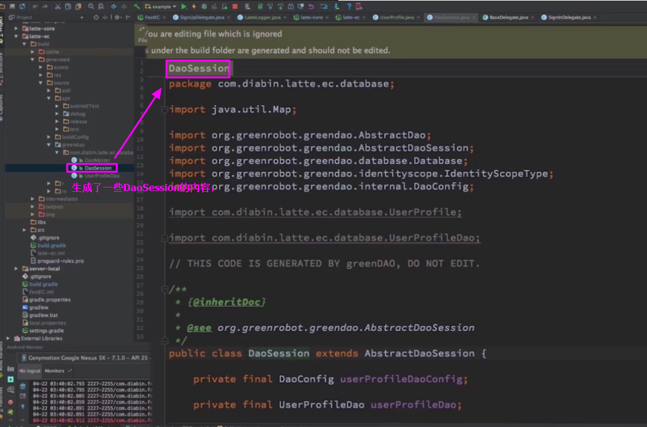Open Find with the magnifier icon
Viewport: 647px width, 427px height.
coord(91,7)
